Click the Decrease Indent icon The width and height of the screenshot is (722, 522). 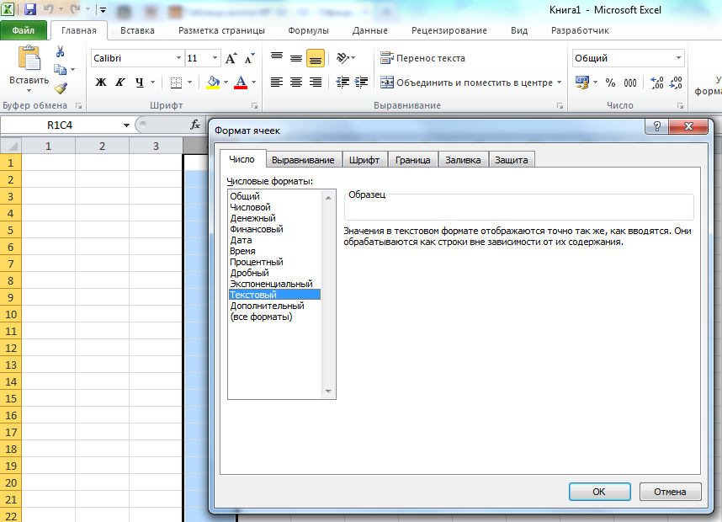[x=342, y=83]
